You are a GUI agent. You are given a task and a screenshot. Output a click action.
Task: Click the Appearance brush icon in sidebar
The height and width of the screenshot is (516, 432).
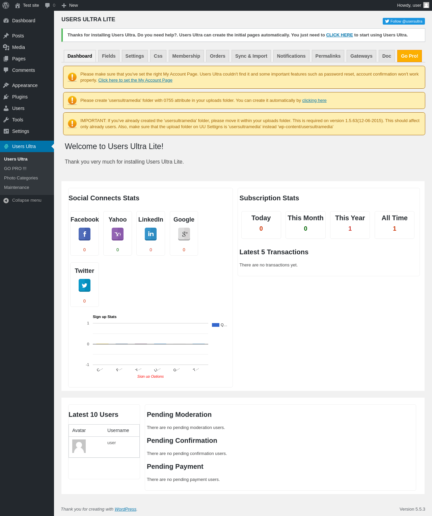pos(6,85)
